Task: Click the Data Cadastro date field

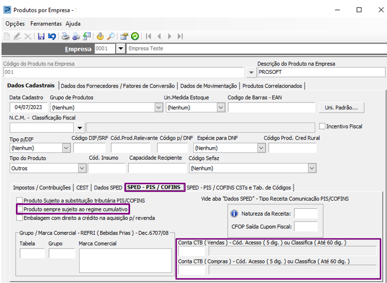Action: pyautogui.click(x=28, y=107)
